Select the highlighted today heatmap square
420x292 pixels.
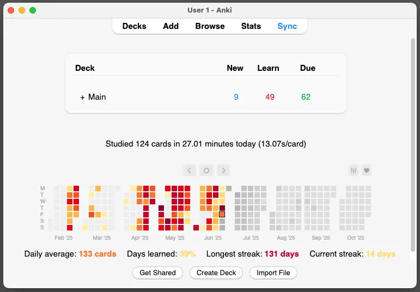(x=222, y=215)
